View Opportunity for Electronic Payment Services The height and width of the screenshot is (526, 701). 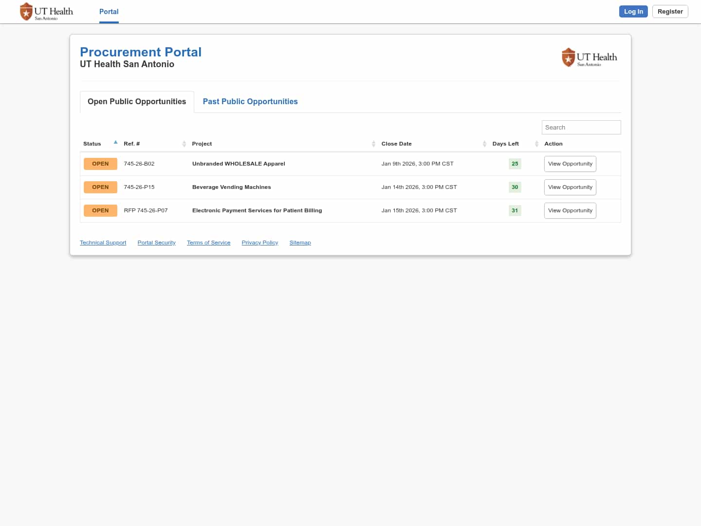(570, 210)
